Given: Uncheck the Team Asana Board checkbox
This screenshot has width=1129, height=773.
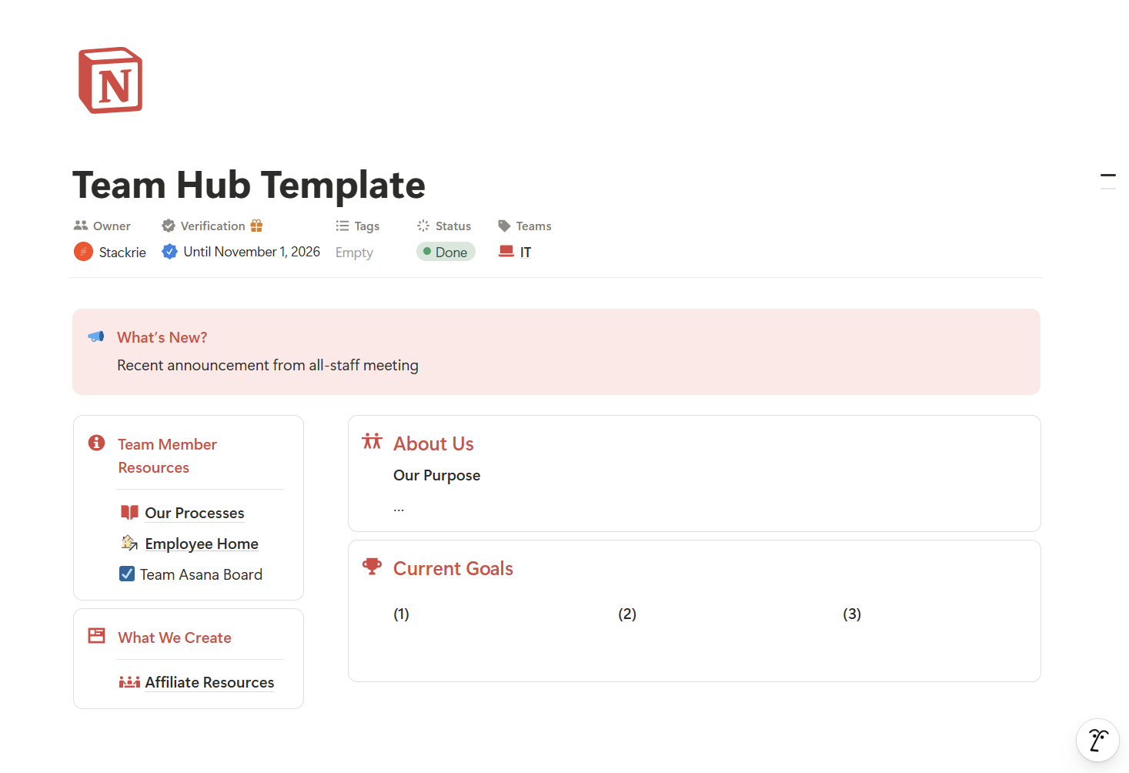Looking at the screenshot, I should [127, 573].
